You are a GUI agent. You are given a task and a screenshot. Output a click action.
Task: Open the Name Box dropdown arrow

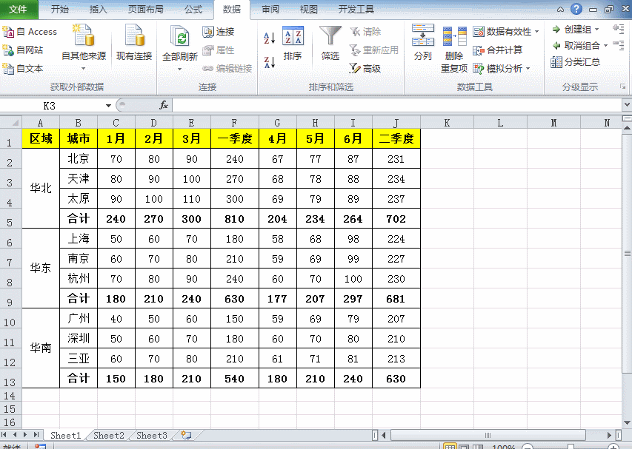point(108,106)
